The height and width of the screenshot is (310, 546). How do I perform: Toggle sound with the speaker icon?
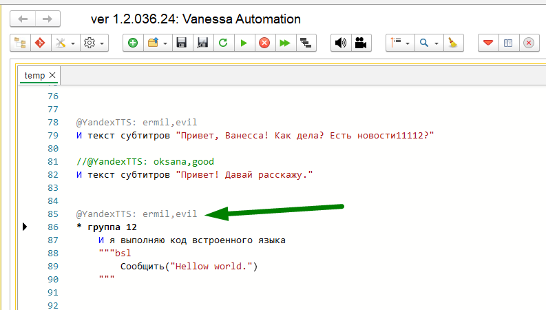pos(341,43)
